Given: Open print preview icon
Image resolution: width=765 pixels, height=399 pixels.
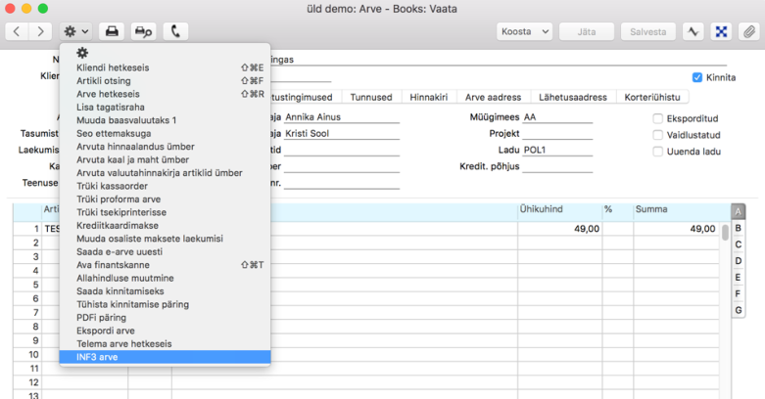Looking at the screenshot, I should [x=143, y=31].
